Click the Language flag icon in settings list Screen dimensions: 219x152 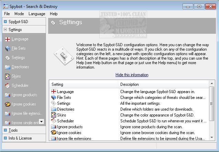[x=54, y=92]
